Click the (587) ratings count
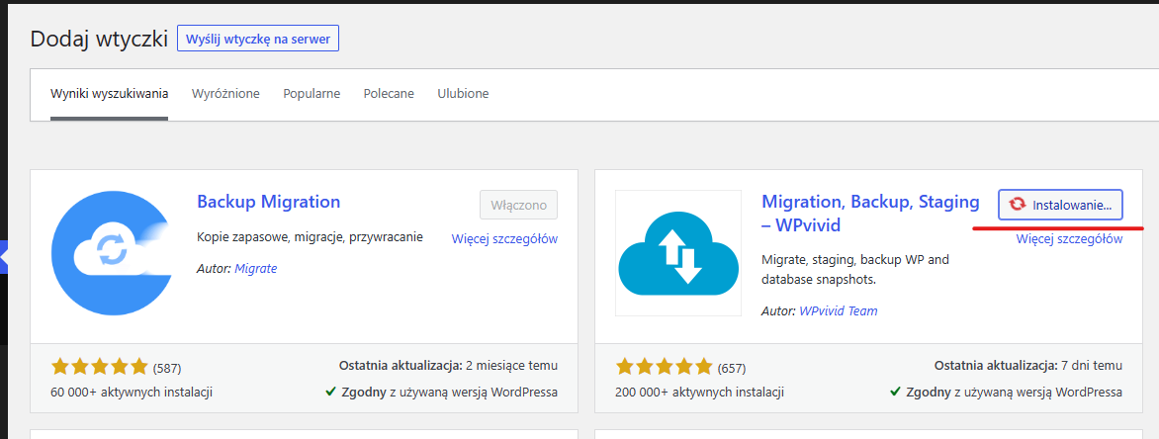The height and width of the screenshot is (439, 1159). [167, 367]
